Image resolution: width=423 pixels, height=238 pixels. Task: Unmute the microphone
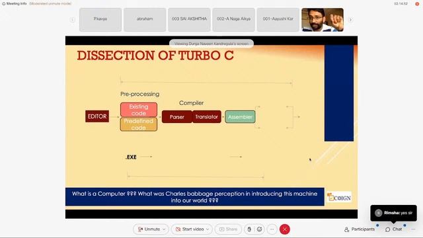(x=149, y=229)
